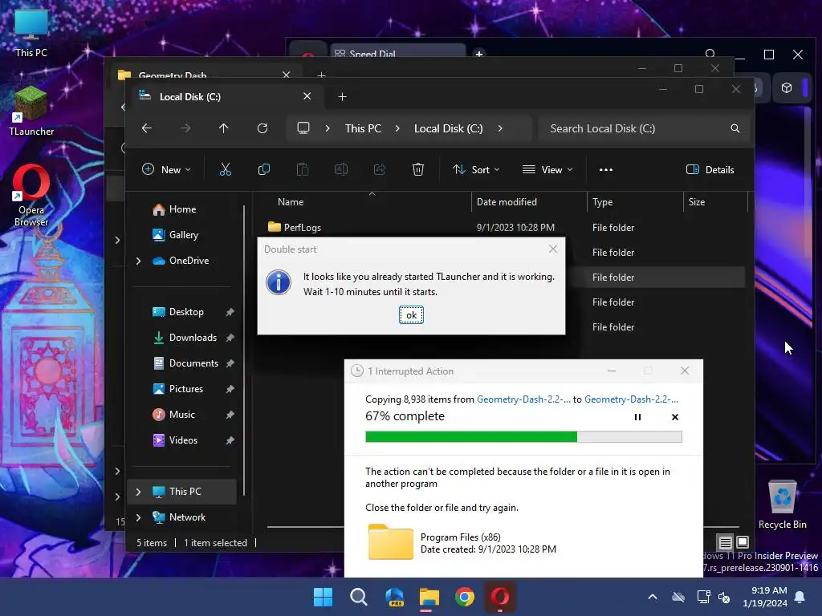Open Music in quick access
This screenshot has height=616, width=822.
(182, 415)
